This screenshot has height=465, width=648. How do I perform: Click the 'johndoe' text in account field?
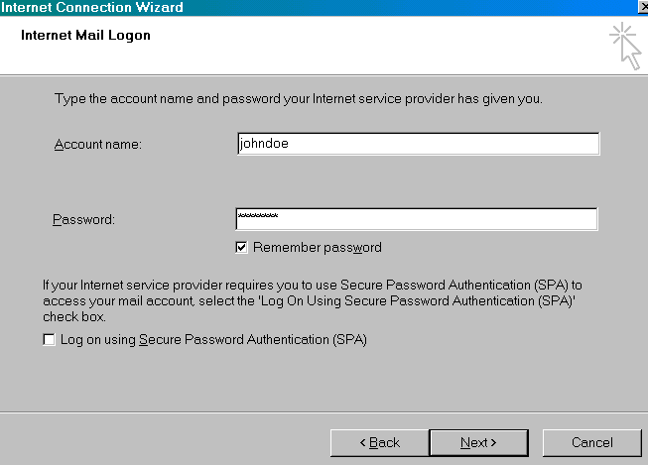point(264,144)
